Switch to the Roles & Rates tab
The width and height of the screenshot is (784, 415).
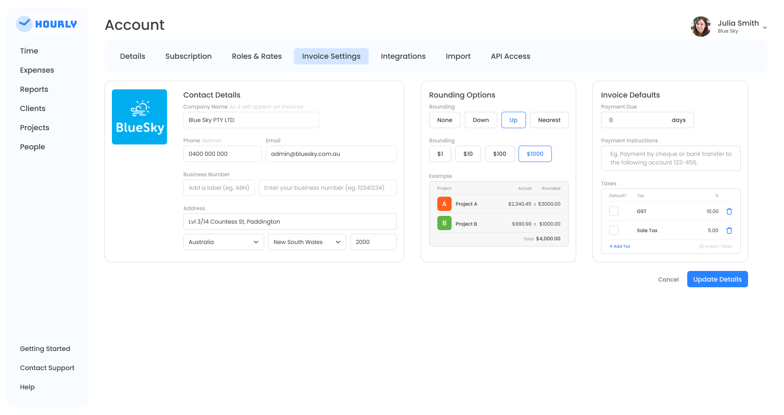[x=256, y=56]
